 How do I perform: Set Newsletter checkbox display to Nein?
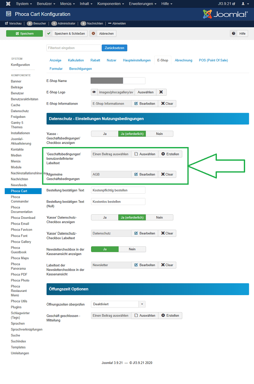coord(132,249)
